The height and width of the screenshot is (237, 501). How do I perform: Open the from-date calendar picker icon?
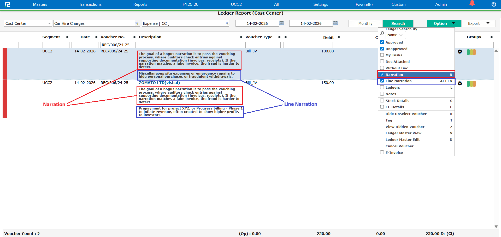pos(281,23)
